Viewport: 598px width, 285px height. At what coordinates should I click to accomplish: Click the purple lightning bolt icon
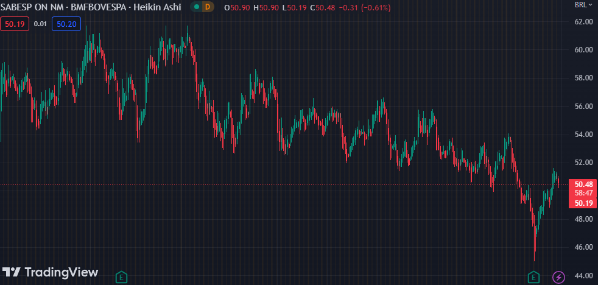click(x=558, y=276)
